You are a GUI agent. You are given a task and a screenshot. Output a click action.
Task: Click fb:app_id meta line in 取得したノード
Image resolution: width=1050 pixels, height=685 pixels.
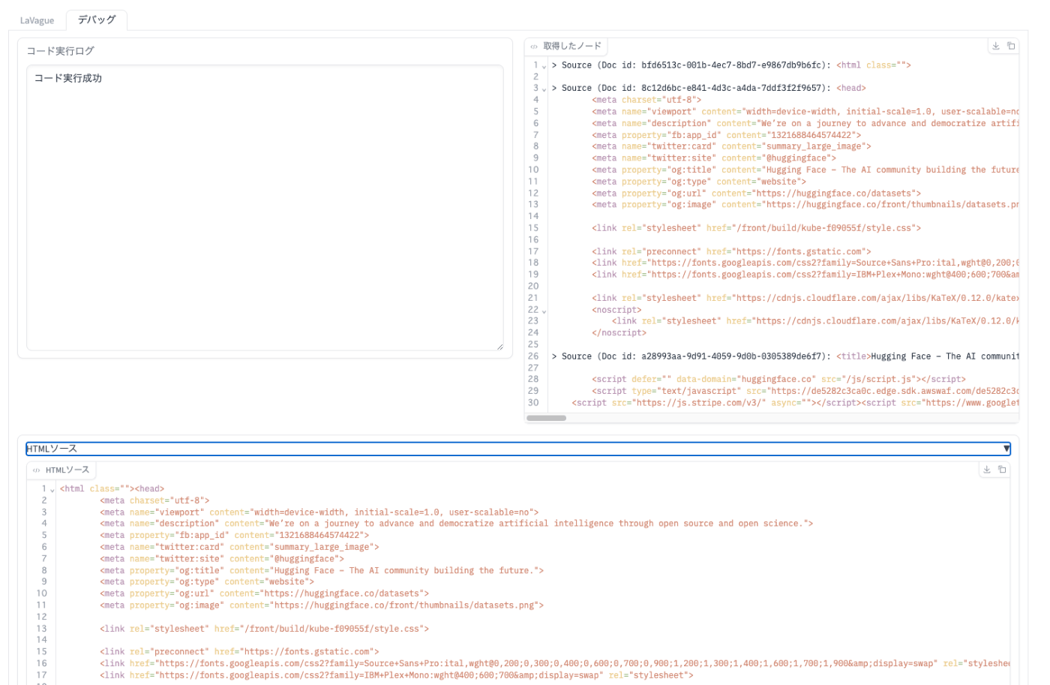[726, 135]
